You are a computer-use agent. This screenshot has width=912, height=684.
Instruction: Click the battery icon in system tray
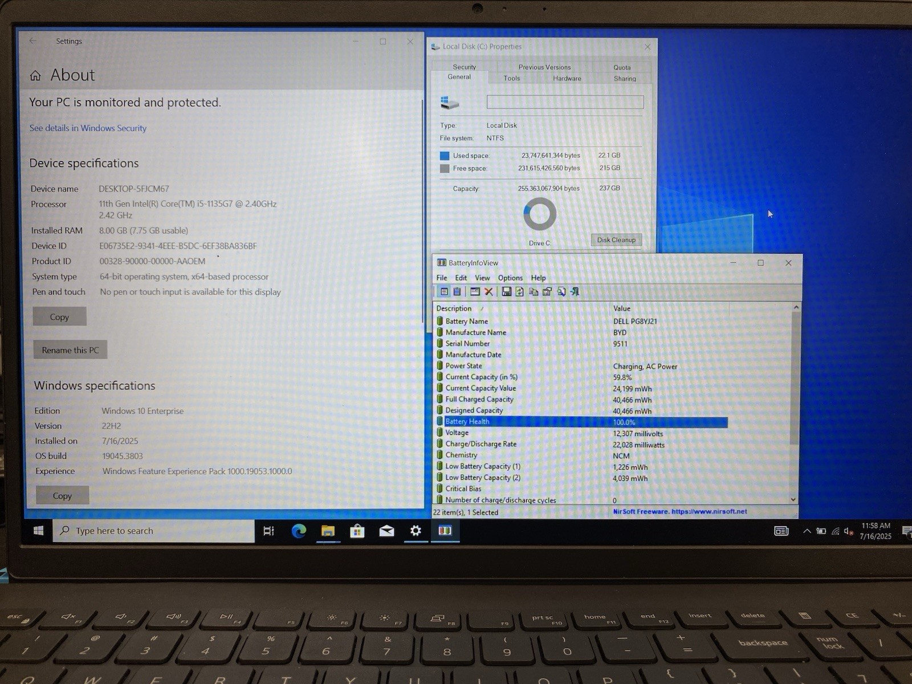click(x=821, y=531)
